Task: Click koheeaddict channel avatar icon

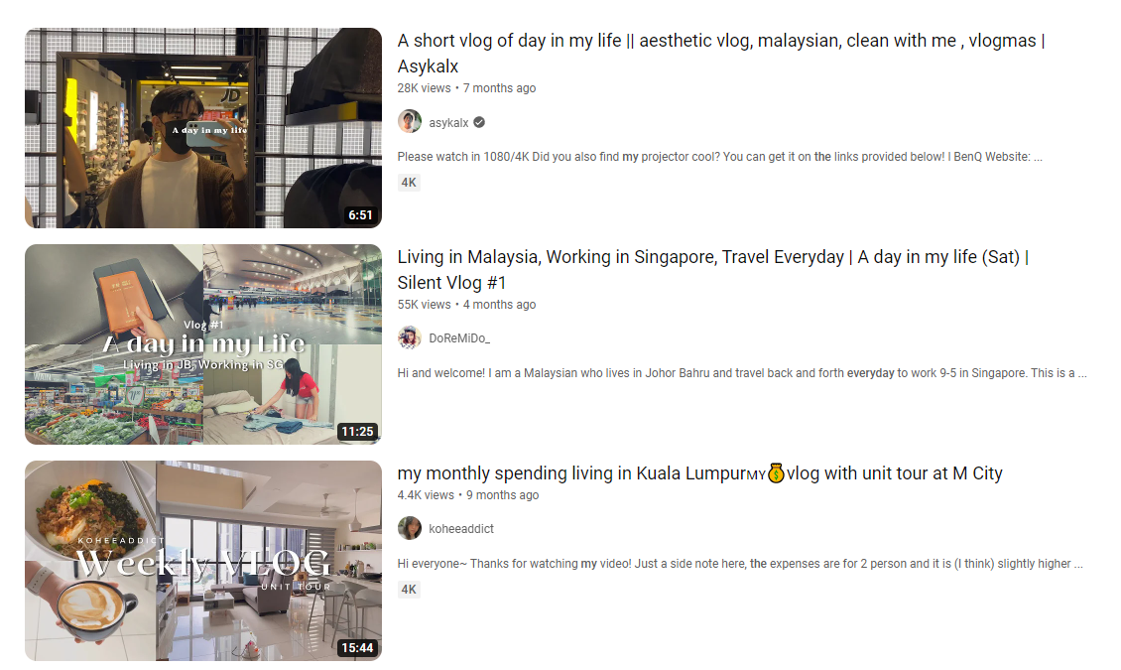Action: point(410,528)
